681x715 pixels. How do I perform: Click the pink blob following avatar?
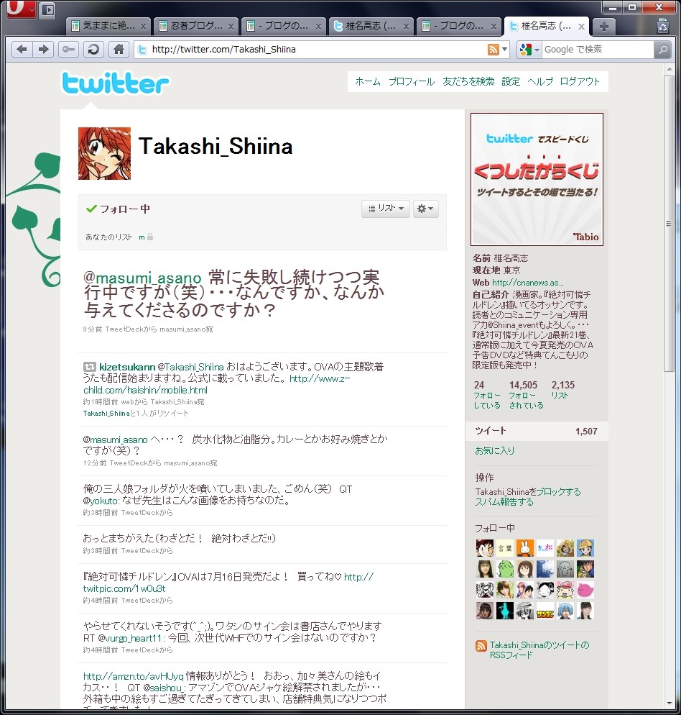pos(585,590)
